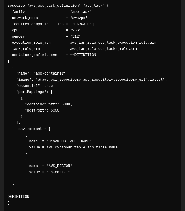Click the environment = [ line
The width and height of the screenshot is (185, 211).
(34, 129)
